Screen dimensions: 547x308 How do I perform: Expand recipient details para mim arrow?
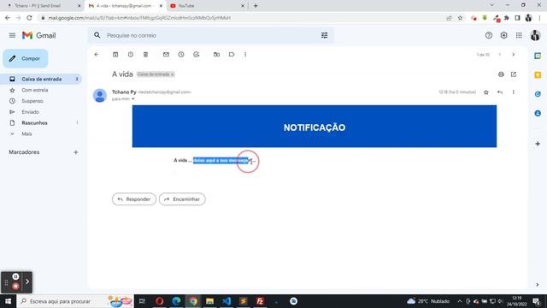[x=133, y=99]
